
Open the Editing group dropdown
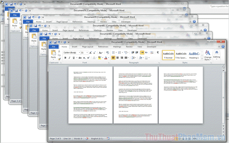pos(217,55)
